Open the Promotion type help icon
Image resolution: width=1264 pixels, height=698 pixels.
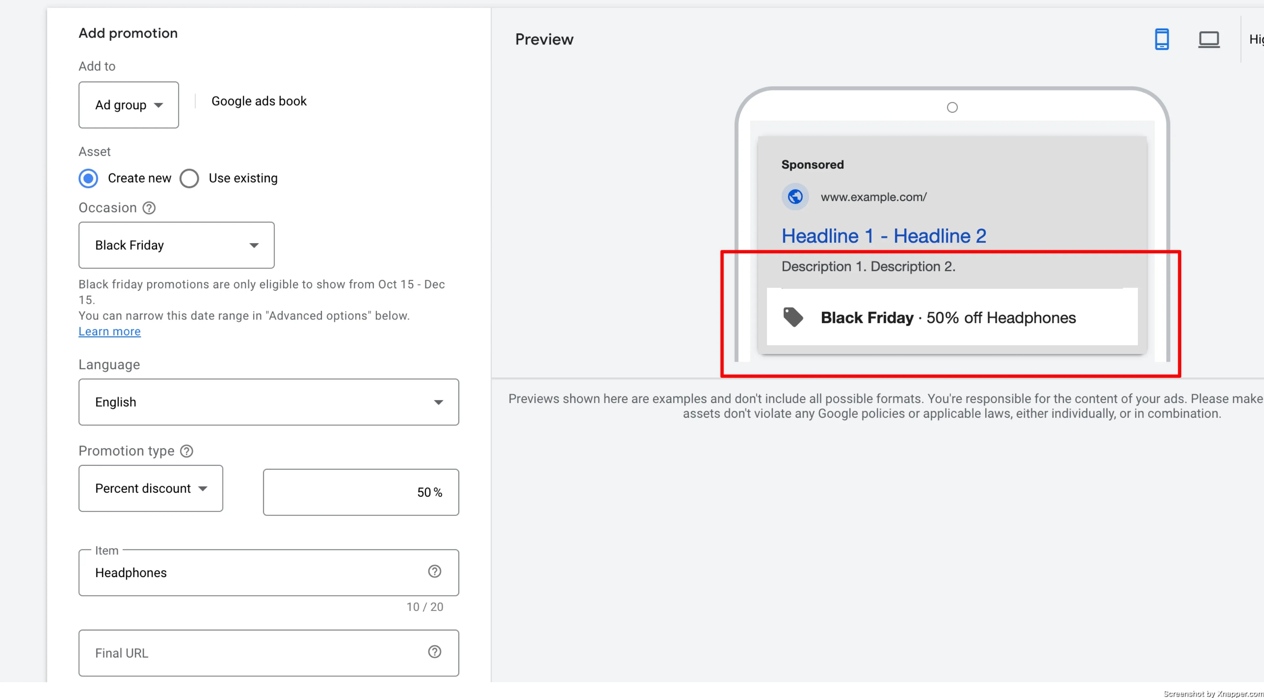tap(186, 451)
